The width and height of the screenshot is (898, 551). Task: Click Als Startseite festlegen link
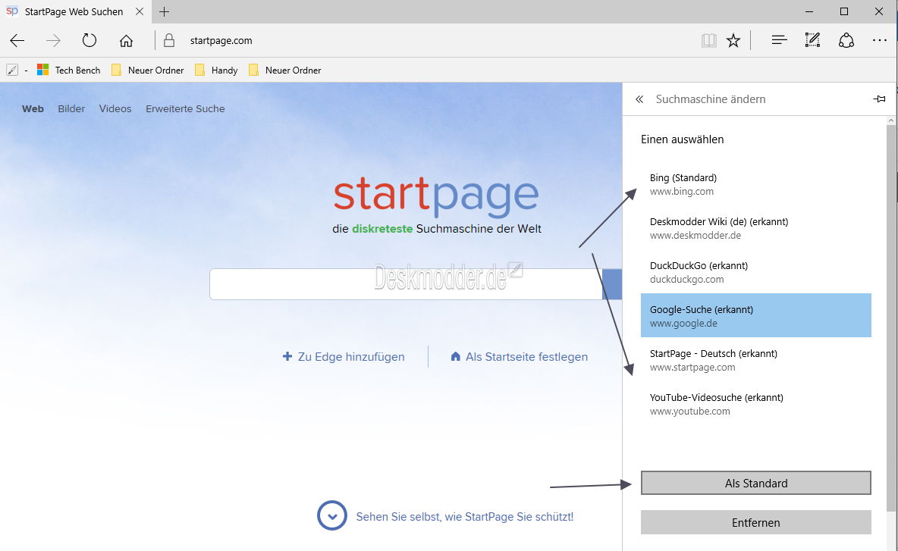pyautogui.click(x=520, y=356)
